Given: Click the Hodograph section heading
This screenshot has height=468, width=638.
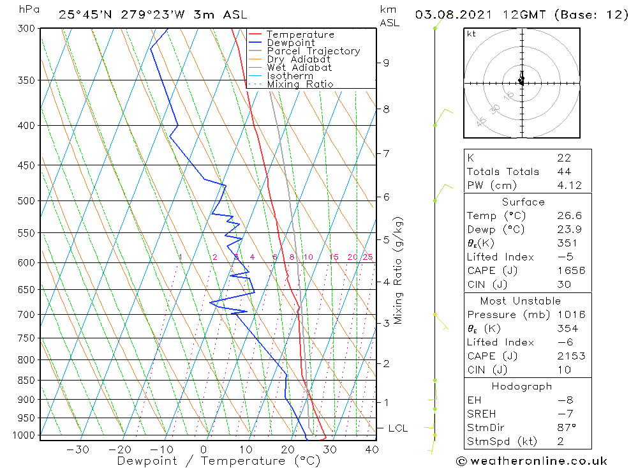Looking at the screenshot, I should coord(522,386).
